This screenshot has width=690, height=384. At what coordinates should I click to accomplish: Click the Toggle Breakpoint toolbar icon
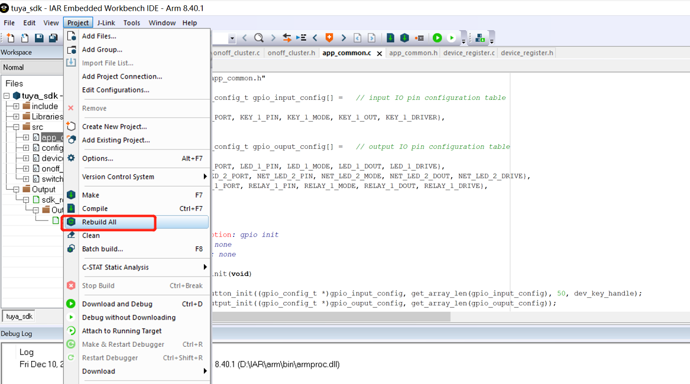point(419,38)
